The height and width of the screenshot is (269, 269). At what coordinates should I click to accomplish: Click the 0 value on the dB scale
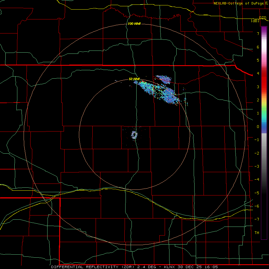pyautogui.click(x=258, y=127)
